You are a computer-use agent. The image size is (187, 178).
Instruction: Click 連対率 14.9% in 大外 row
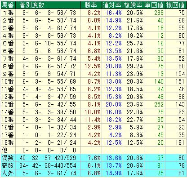point(114,173)
